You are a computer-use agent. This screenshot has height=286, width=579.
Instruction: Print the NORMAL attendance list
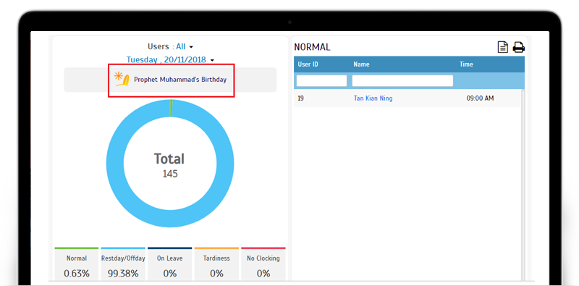[519, 47]
